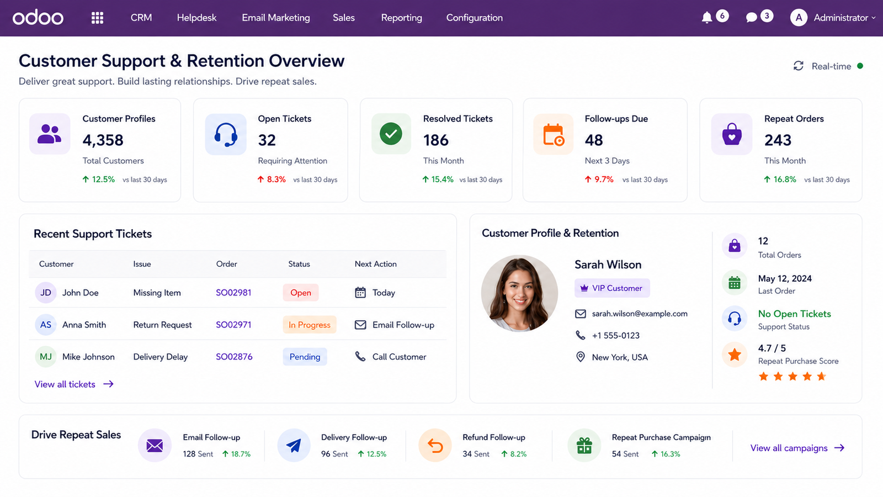The image size is (883, 497).
Task: Open the Reporting menu
Action: pos(402,18)
